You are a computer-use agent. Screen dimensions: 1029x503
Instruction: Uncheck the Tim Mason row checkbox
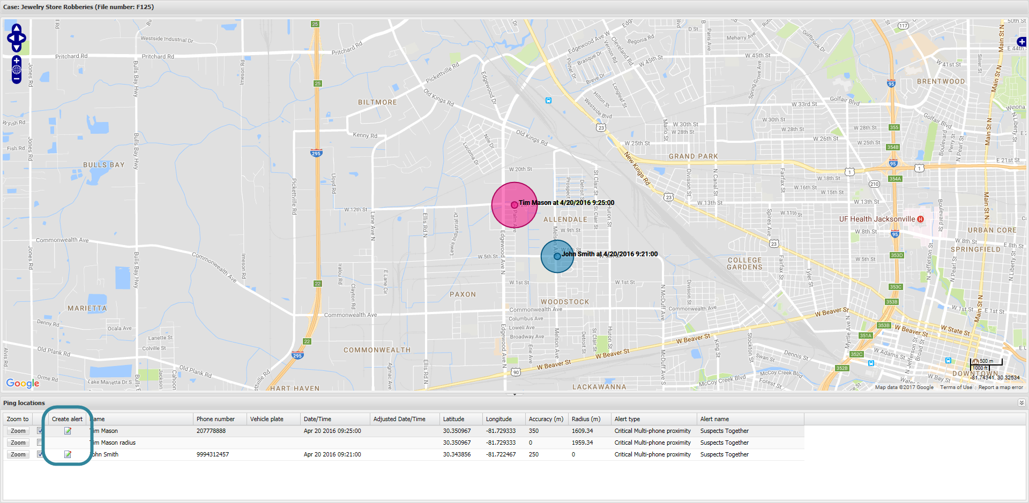point(40,431)
